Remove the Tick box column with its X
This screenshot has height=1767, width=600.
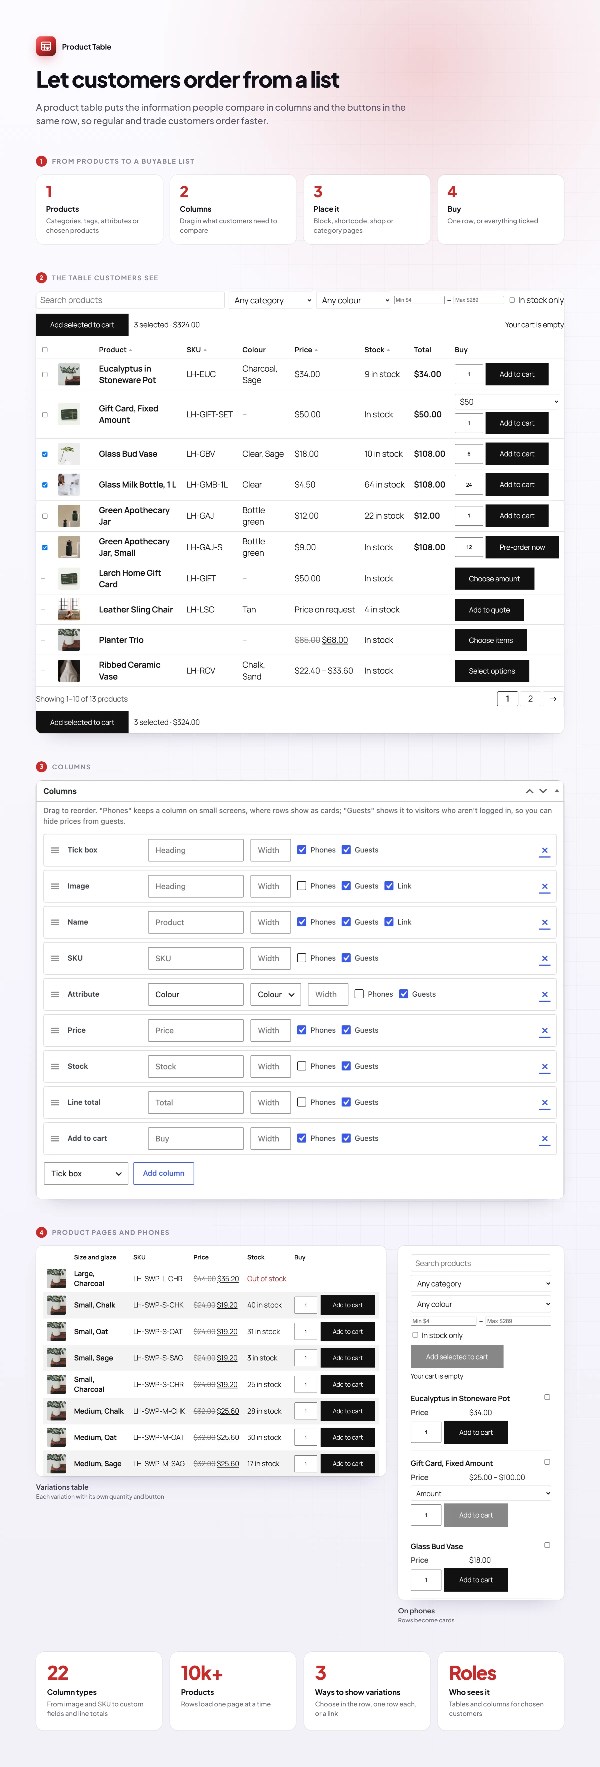click(x=544, y=850)
